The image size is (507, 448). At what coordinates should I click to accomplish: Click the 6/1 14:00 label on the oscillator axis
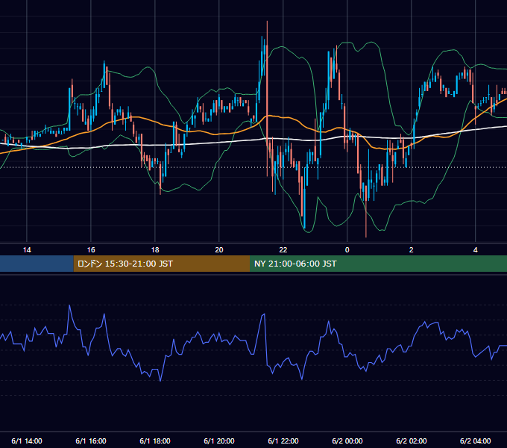[27, 441]
